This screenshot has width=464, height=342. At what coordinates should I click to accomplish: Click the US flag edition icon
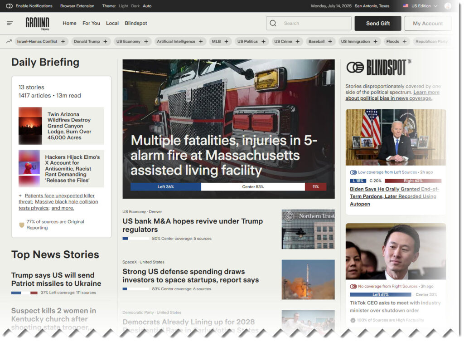click(x=406, y=5)
